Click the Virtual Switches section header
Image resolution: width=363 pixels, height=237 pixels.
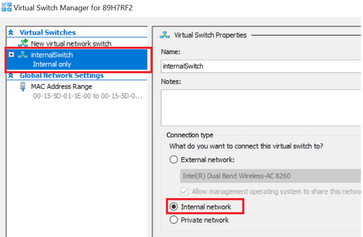pos(47,33)
